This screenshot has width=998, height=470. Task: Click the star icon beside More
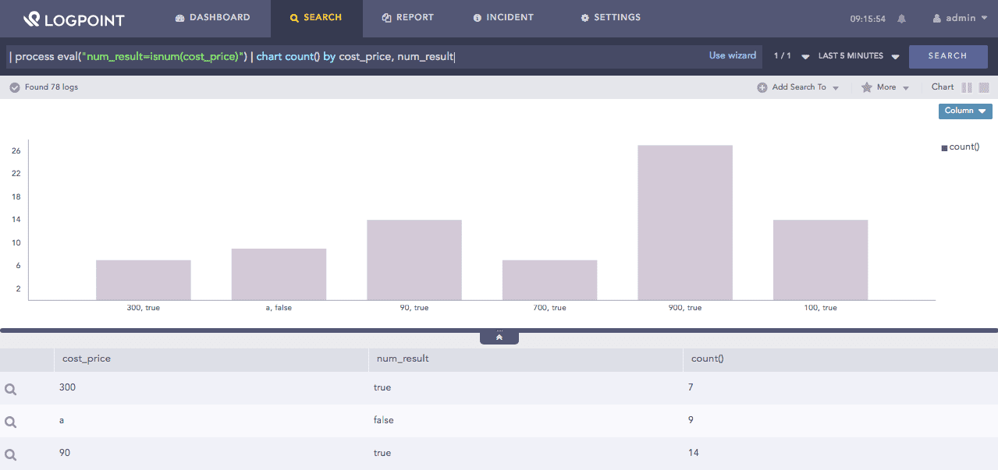pyautogui.click(x=866, y=87)
